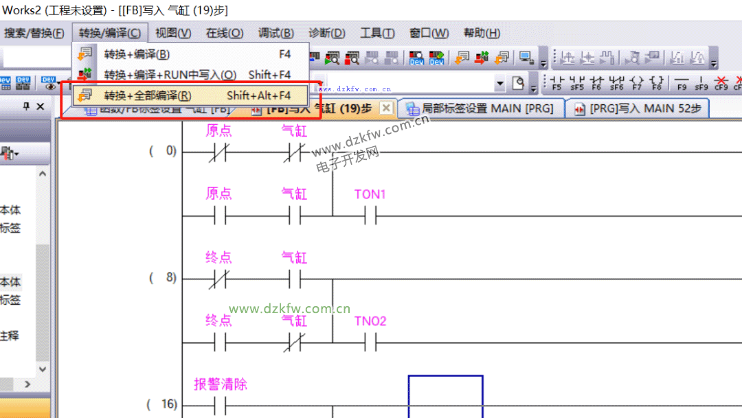Pin the left navigation panel
742x418 pixels.
26,106
